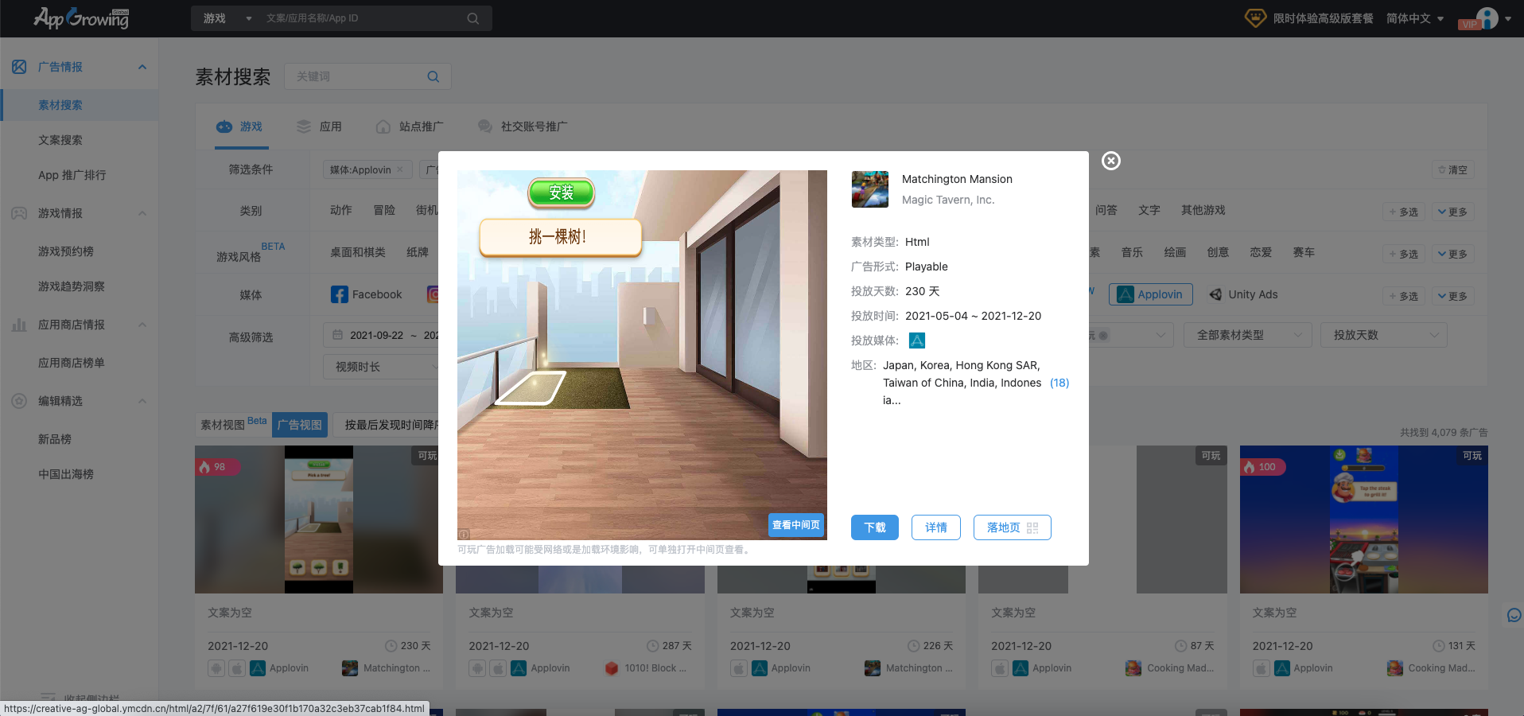Open the 简体中文 language dropdown
This screenshot has width=1524, height=716.
(1415, 18)
